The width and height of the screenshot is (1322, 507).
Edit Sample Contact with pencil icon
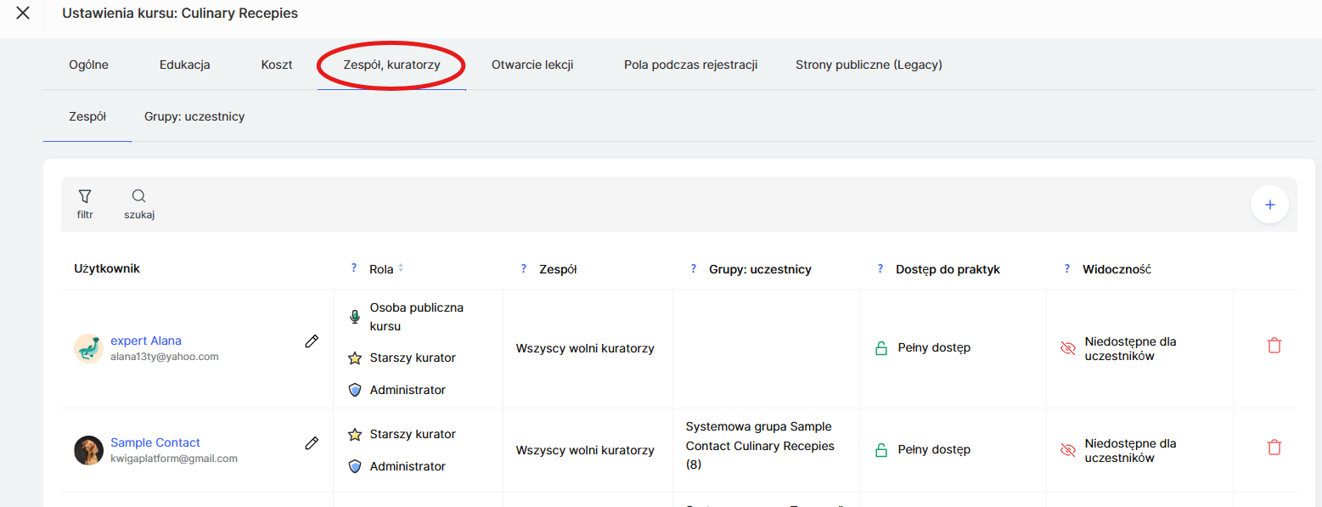(312, 443)
